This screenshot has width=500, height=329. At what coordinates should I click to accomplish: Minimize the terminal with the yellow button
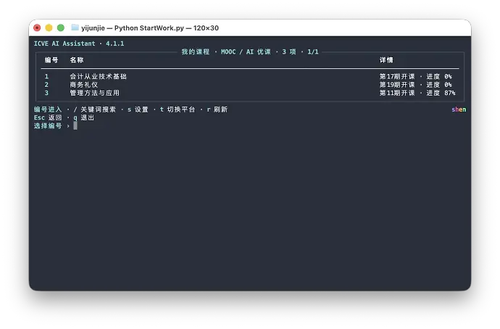point(49,28)
